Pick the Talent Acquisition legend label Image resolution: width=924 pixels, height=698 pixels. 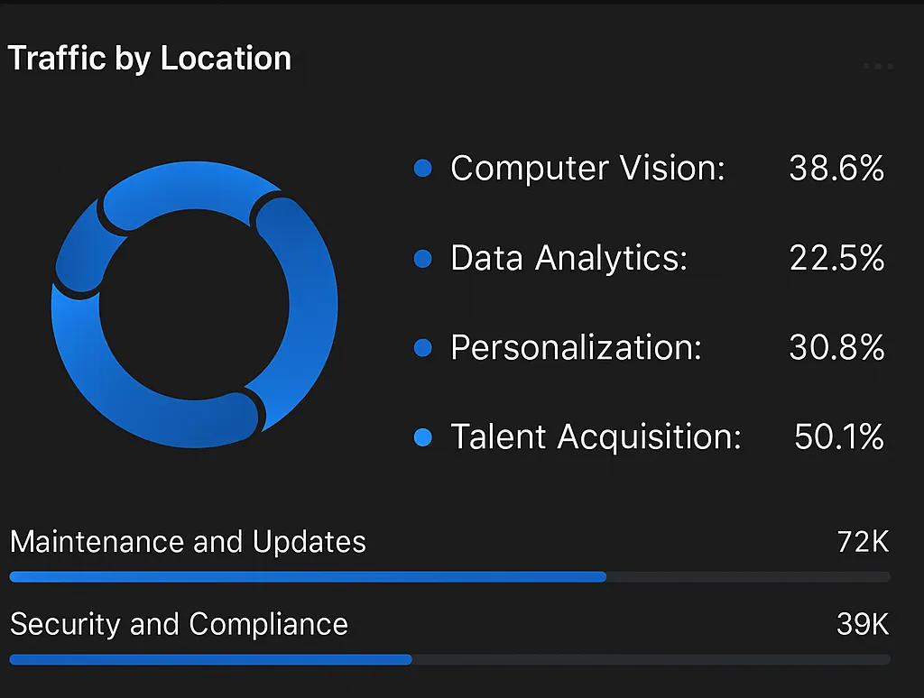coord(596,437)
